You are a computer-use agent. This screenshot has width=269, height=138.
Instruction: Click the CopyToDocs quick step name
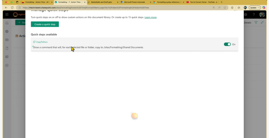point(42,42)
